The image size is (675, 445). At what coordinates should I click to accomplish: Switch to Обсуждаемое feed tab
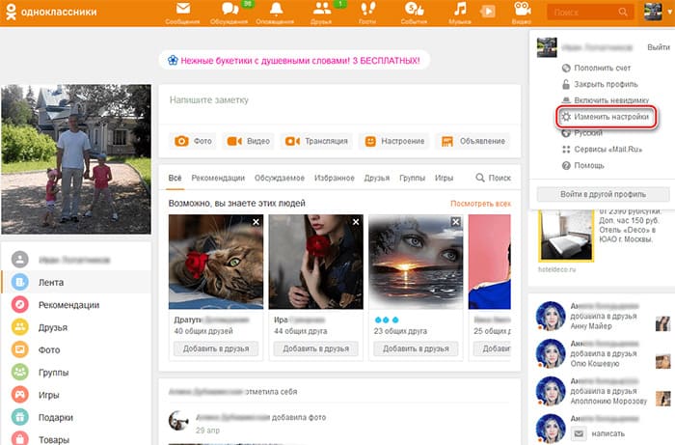tap(280, 178)
